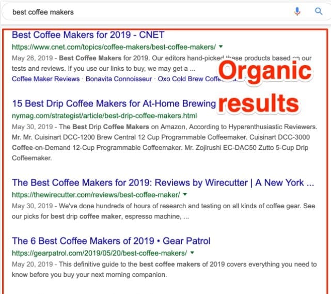
Task: Open the Wirecutter 'Best Coffee Makers for 2019' result
Action: pos(163,183)
